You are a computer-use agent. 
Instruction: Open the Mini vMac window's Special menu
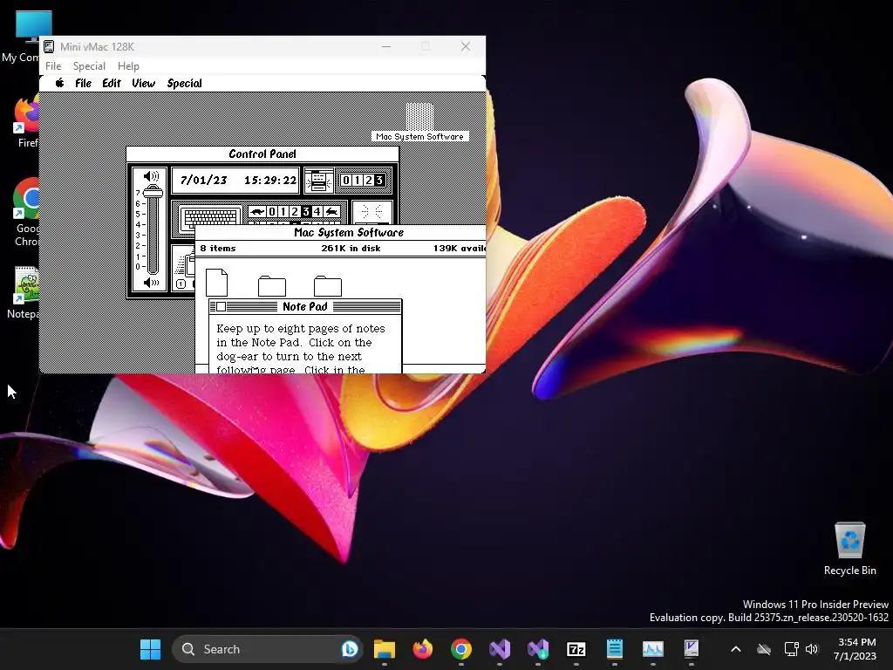pyautogui.click(x=90, y=66)
